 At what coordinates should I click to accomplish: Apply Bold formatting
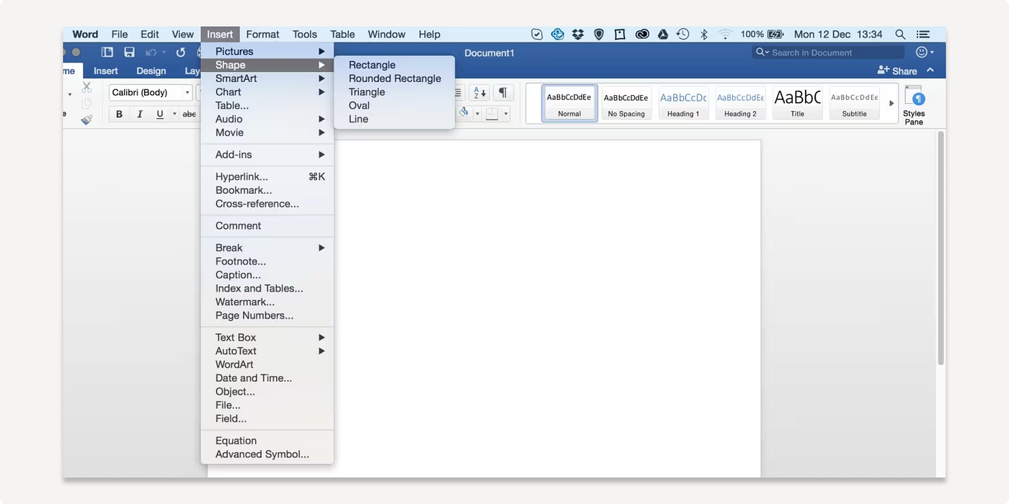click(x=119, y=114)
